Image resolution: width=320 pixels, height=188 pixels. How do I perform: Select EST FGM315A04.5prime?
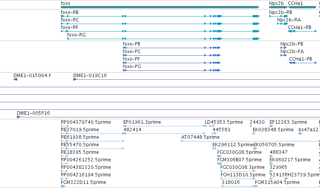click(278, 182)
